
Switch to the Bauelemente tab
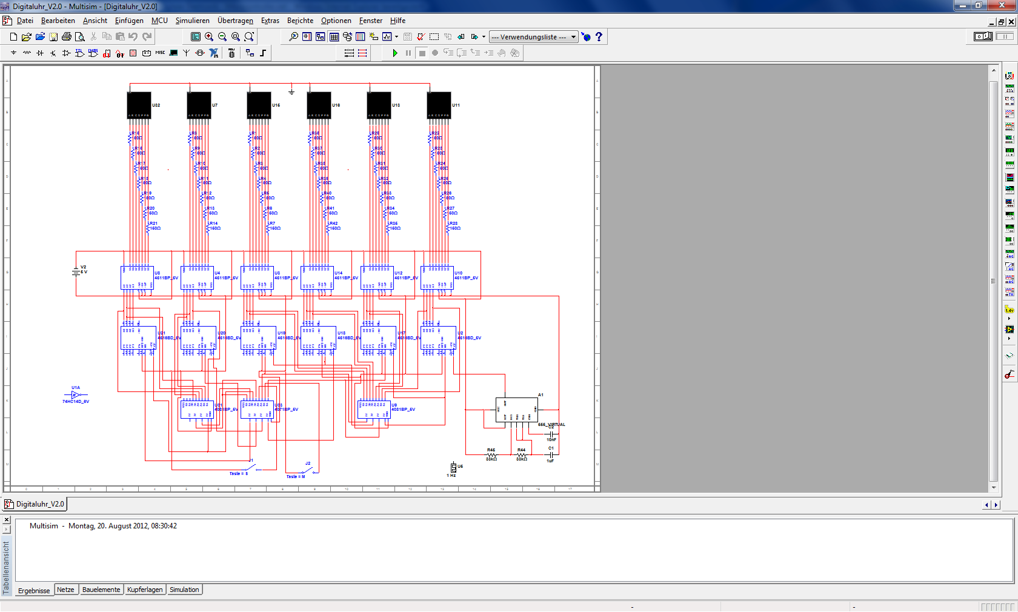pos(101,590)
